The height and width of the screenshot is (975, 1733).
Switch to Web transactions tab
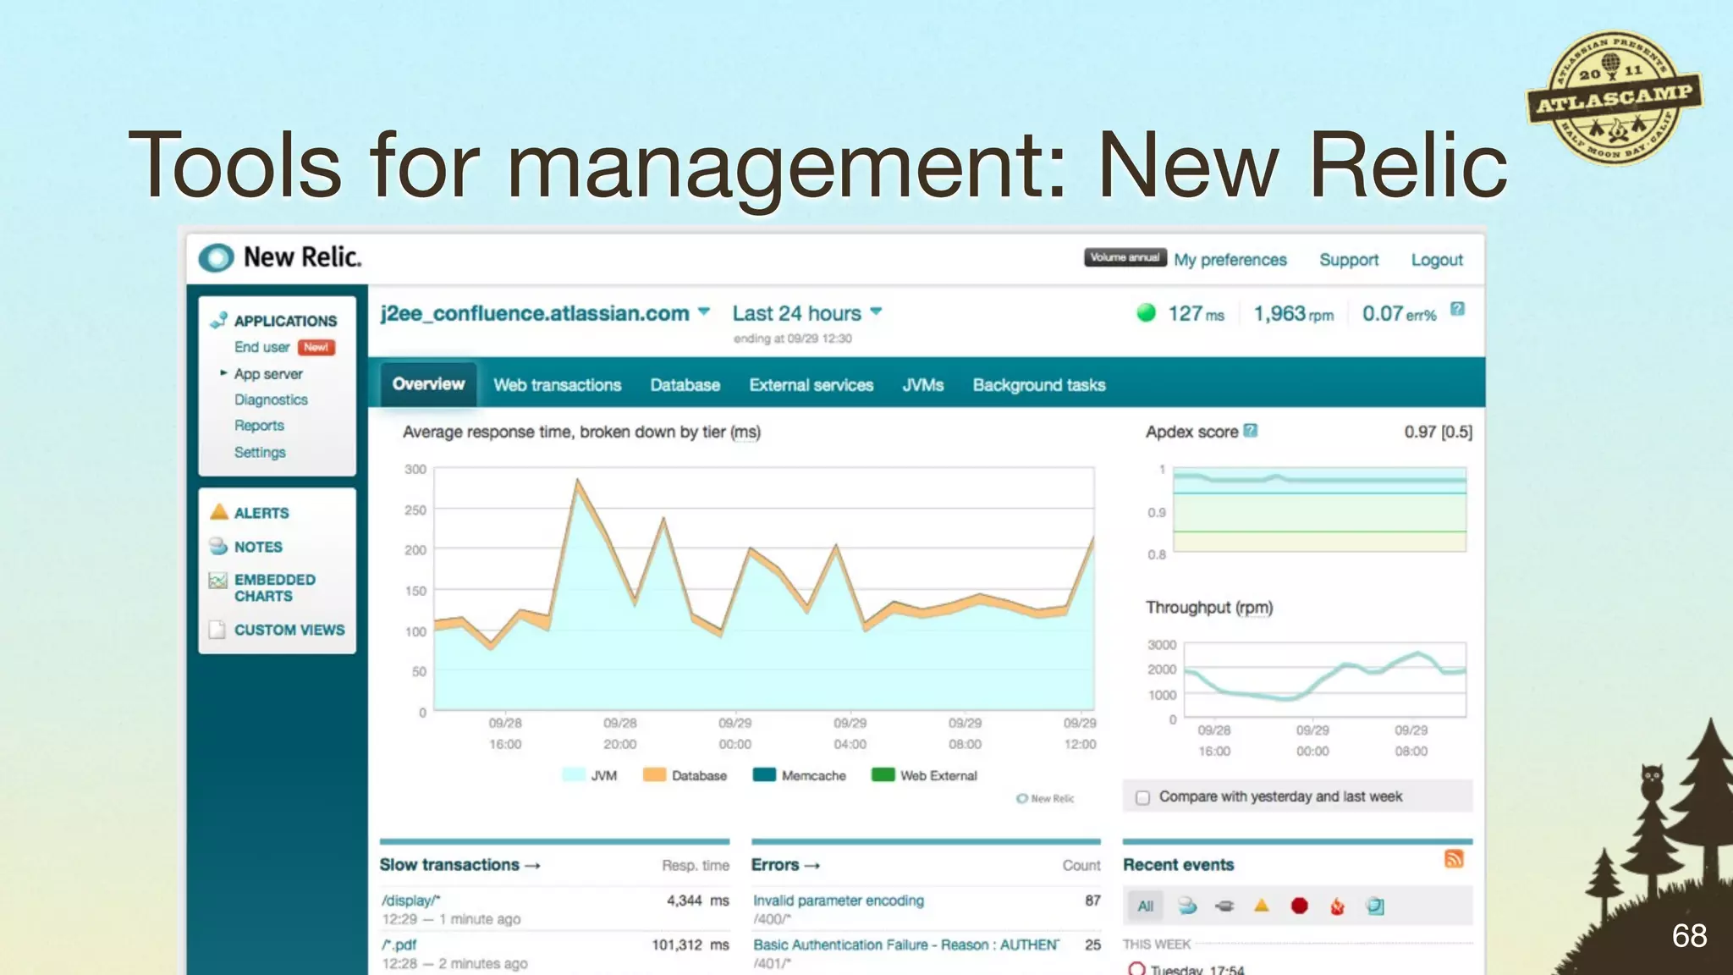[x=558, y=385]
